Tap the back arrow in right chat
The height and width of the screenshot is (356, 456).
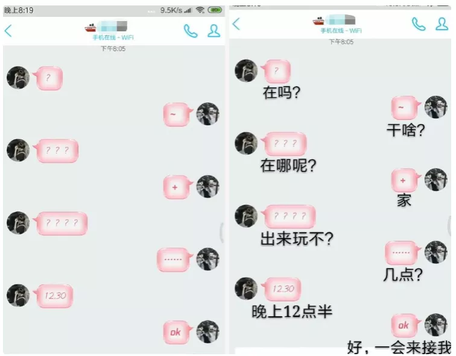point(236,24)
